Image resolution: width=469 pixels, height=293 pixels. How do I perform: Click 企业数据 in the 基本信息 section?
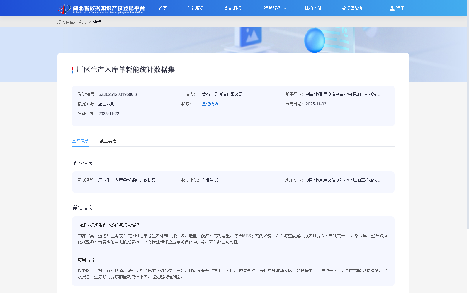pos(210,180)
